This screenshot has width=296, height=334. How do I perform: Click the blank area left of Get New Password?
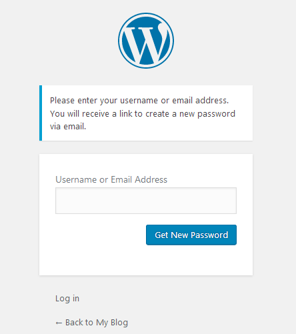(100, 235)
